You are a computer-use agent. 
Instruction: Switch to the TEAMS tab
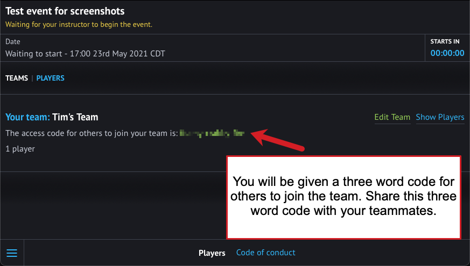(17, 78)
